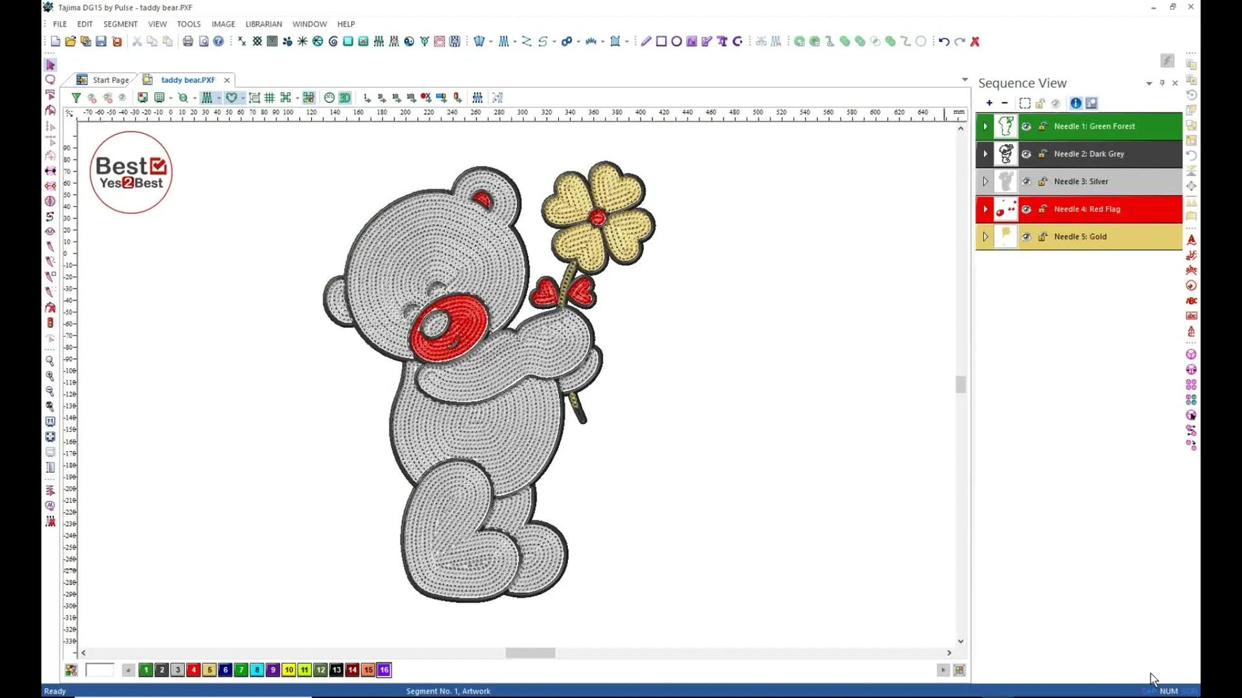Image resolution: width=1242 pixels, height=698 pixels.
Task: Click the horizontal scrollbar thumb
Action: click(530, 653)
